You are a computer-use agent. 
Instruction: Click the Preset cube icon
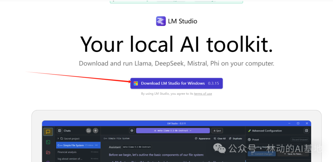249,140
